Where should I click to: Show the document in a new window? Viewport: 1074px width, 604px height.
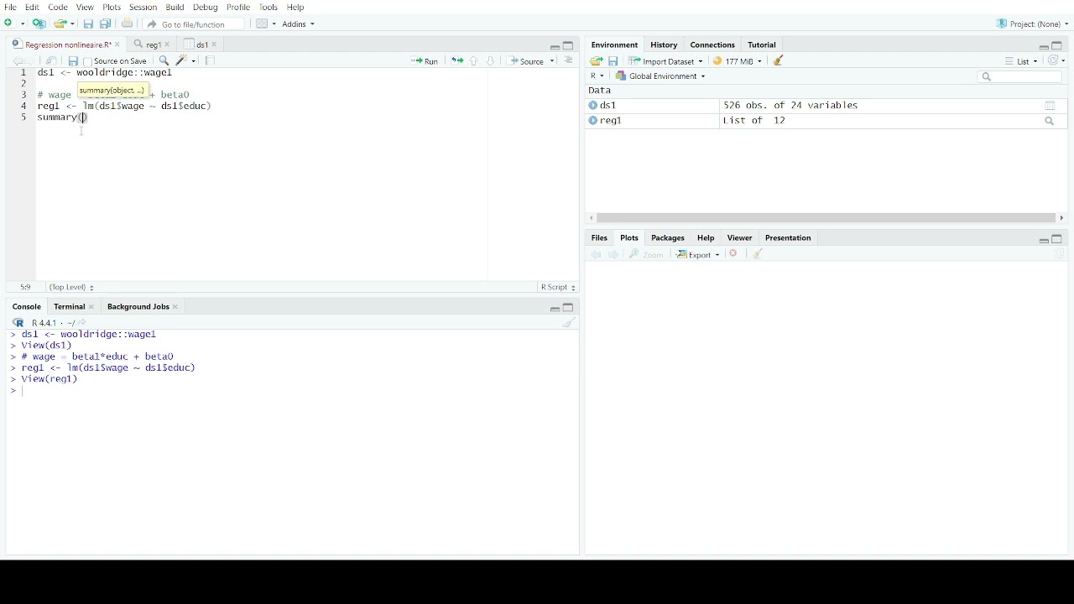[52, 61]
